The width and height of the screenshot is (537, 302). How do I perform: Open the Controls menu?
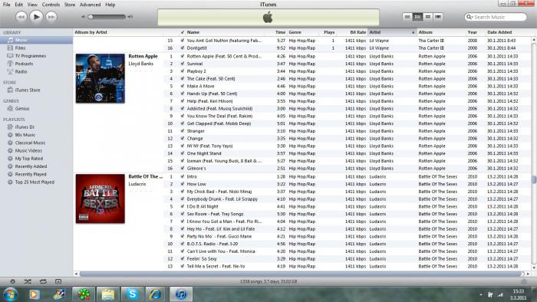[x=51, y=5]
